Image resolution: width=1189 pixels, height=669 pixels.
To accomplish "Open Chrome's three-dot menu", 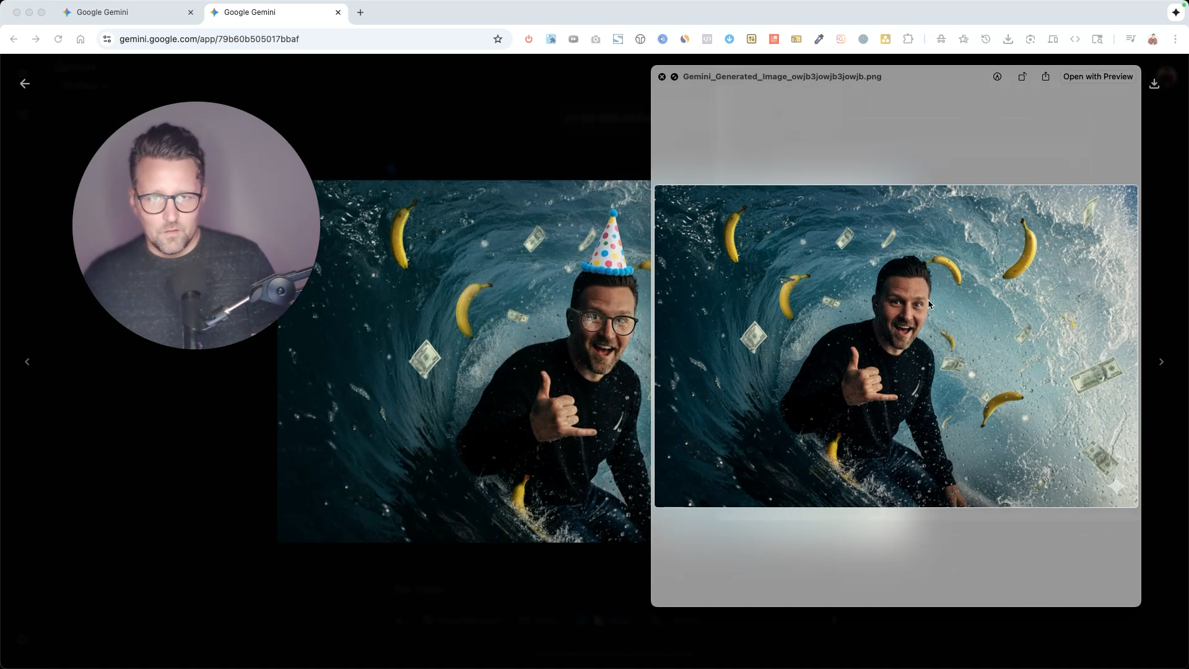I will (x=1175, y=39).
